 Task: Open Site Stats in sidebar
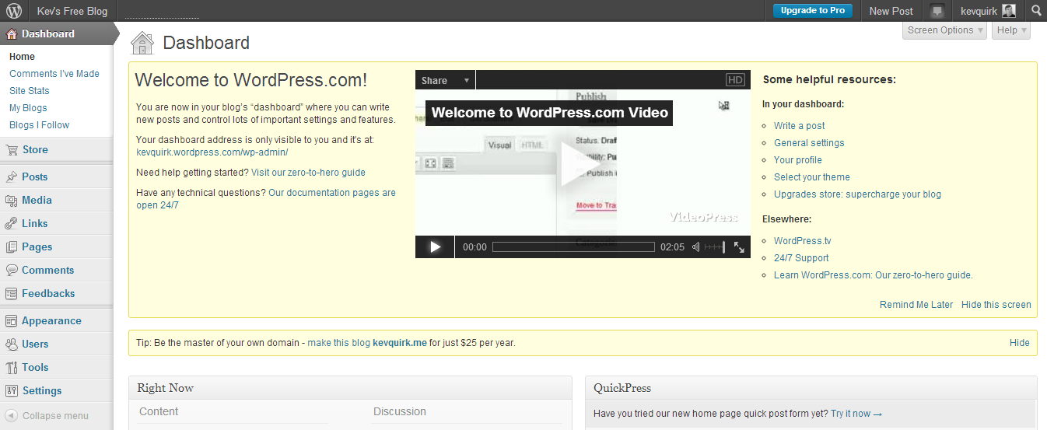(x=30, y=91)
